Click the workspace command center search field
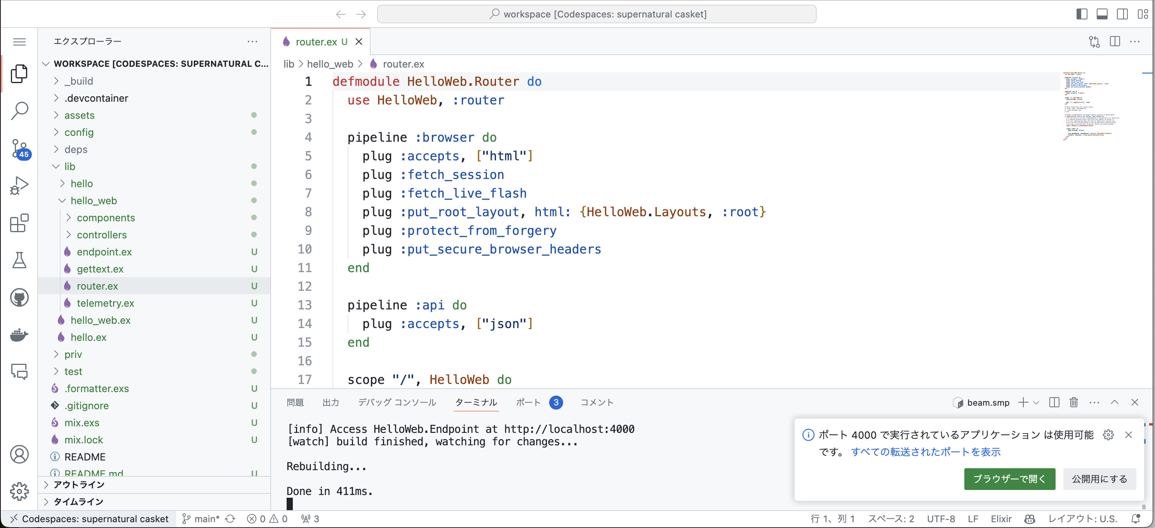 (x=596, y=14)
